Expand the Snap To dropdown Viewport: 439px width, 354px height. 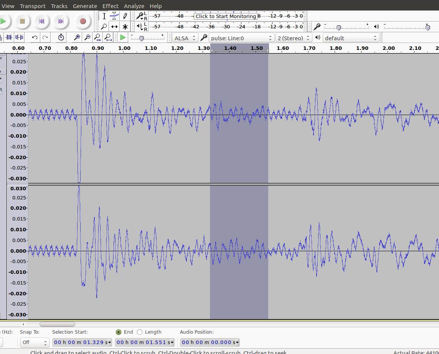tap(35, 342)
